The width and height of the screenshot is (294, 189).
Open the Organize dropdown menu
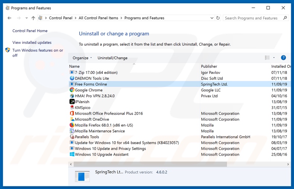[x=82, y=58]
